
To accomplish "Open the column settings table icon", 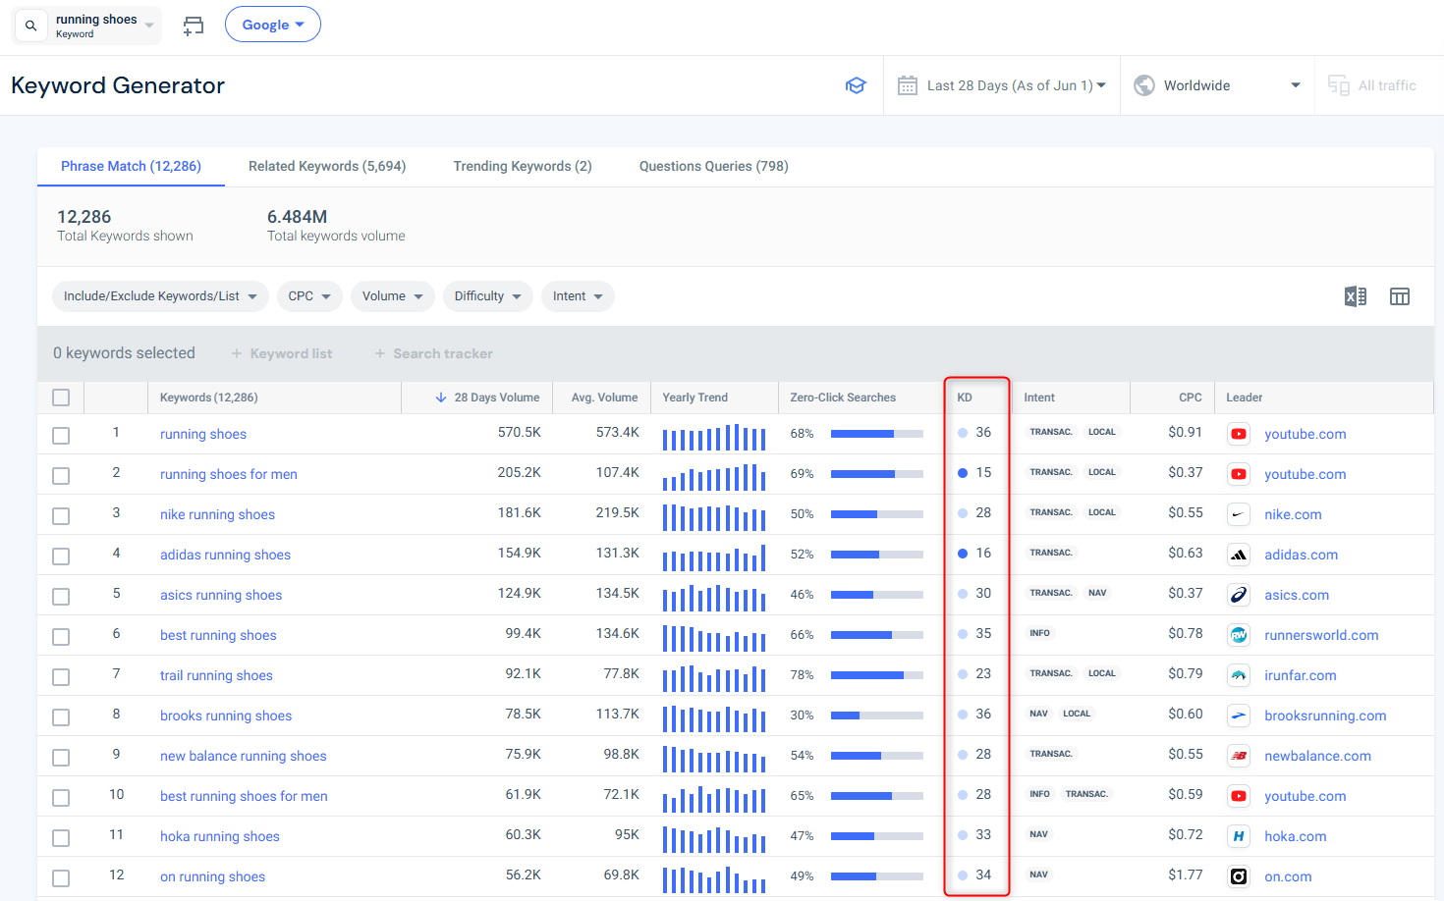I will click(x=1400, y=296).
